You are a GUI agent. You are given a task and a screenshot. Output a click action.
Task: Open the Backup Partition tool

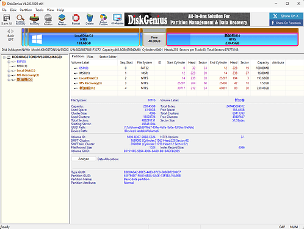click(103, 20)
